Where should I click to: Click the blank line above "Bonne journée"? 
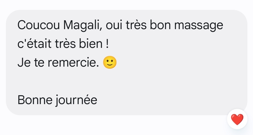126,81
